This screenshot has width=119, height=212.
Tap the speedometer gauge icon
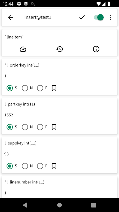click(x=23, y=49)
